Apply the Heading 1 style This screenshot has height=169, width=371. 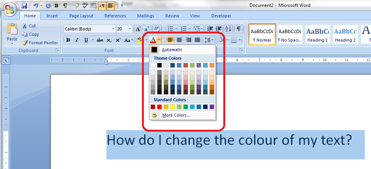click(317, 34)
